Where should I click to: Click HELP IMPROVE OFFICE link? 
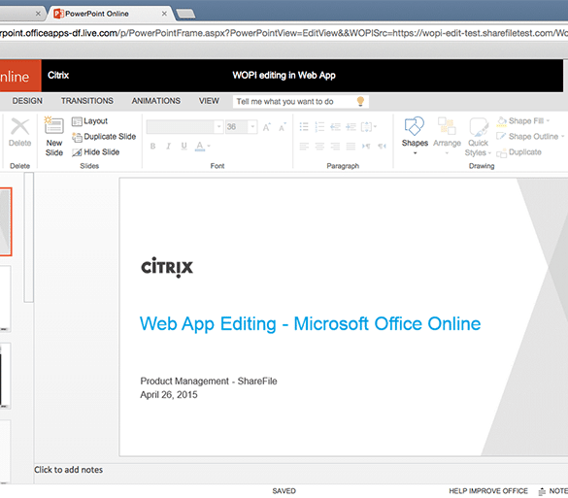pyautogui.click(x=488, y=491)
